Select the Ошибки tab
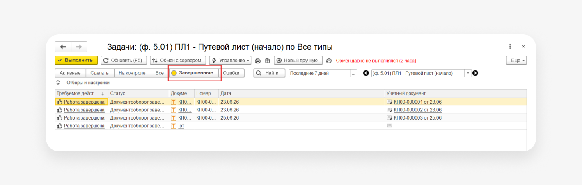This screenshot has width=582, height=185. point(231,73)
